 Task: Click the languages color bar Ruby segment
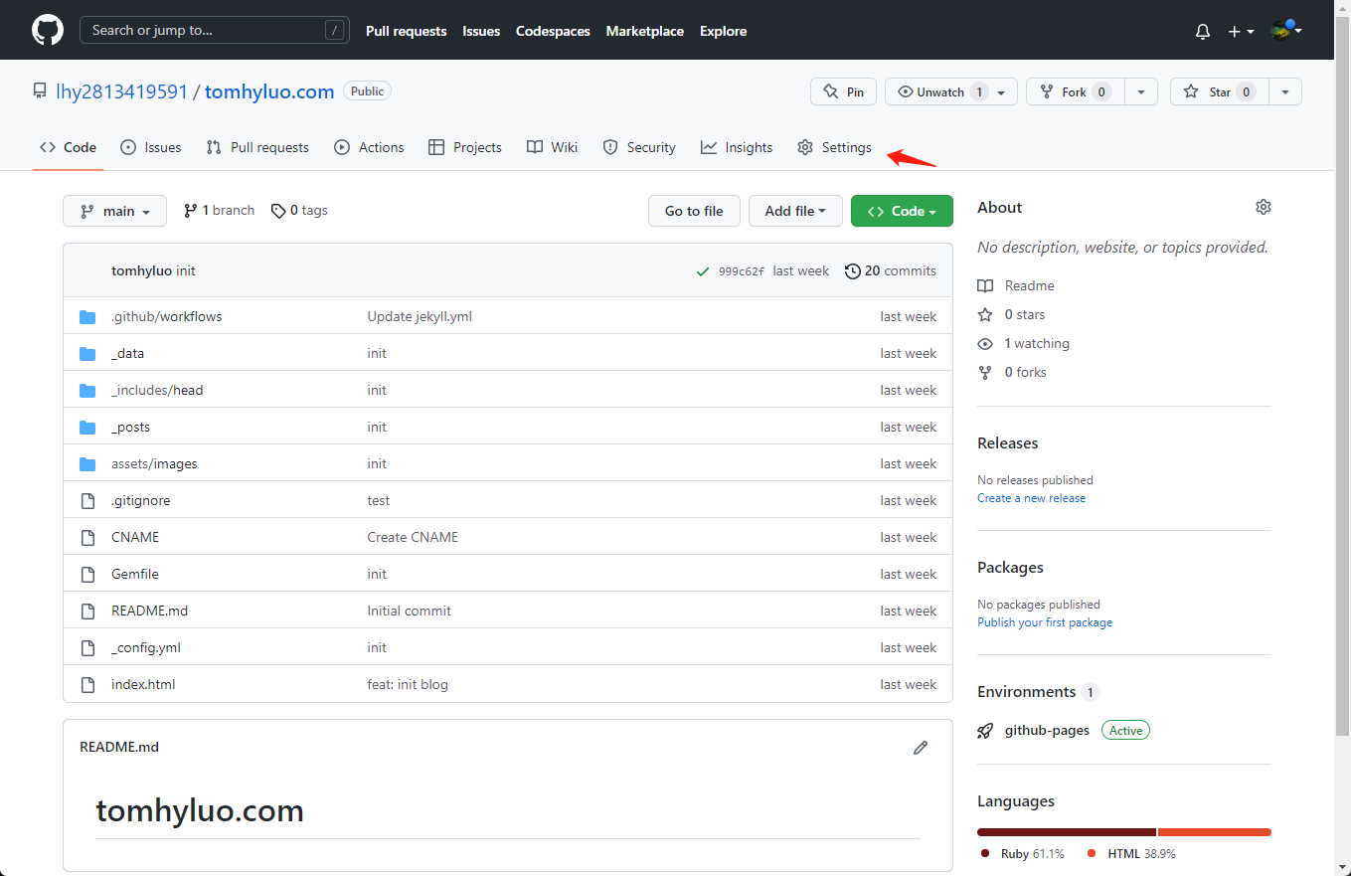click(x=1066, y=832)
